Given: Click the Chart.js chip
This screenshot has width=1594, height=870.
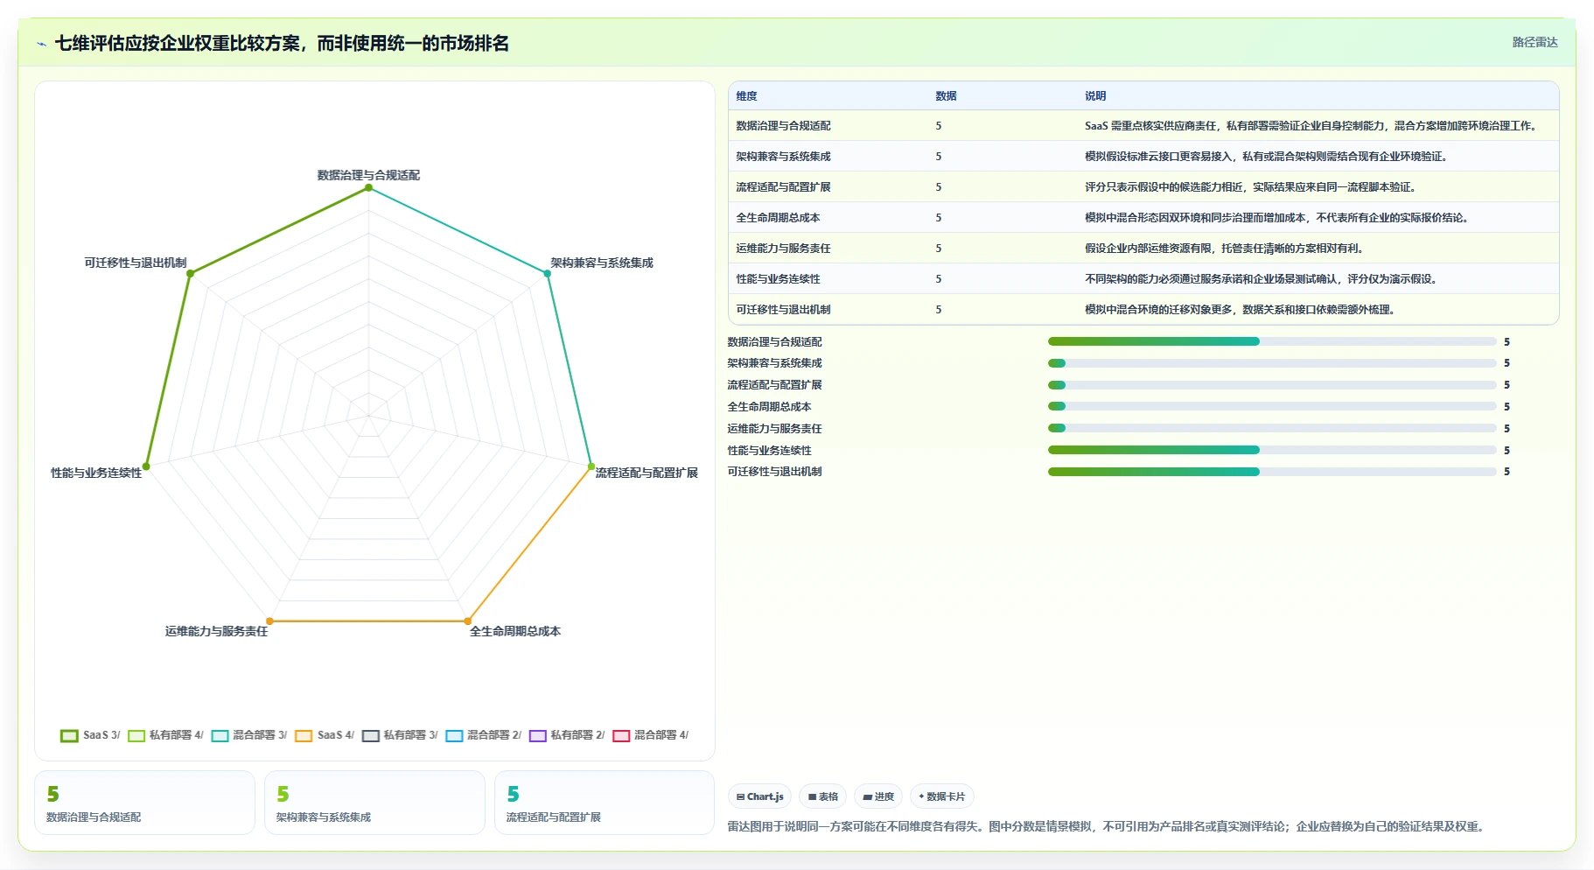Looking at the screenshot, I should pos(759,796).
